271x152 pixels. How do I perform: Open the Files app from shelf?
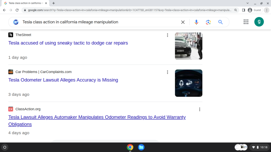141,147
